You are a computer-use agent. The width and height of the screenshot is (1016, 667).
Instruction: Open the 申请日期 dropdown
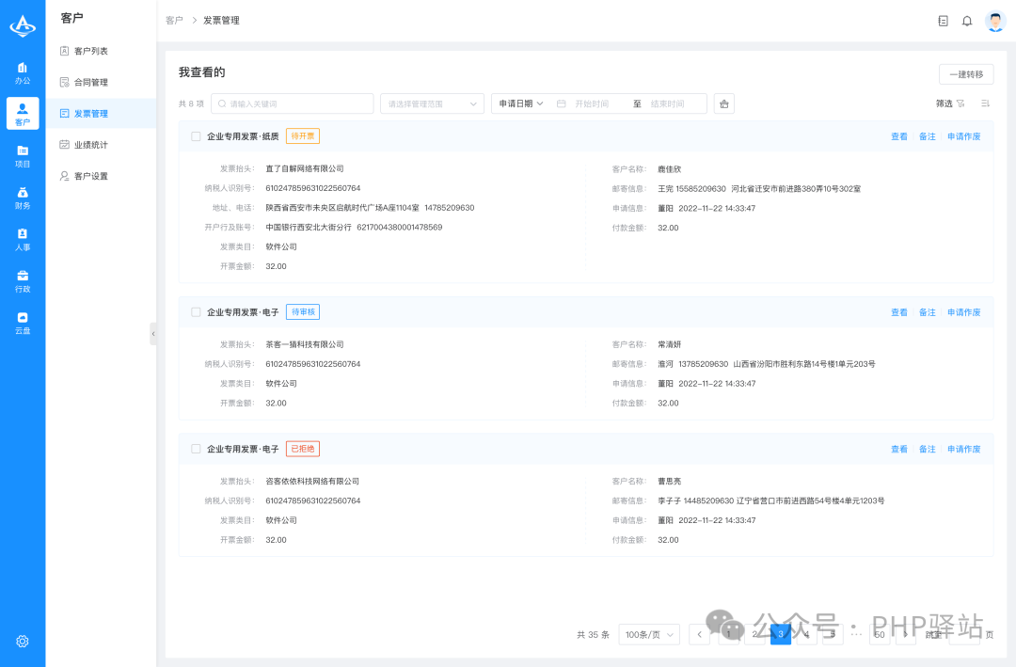(x=521, y=103)
